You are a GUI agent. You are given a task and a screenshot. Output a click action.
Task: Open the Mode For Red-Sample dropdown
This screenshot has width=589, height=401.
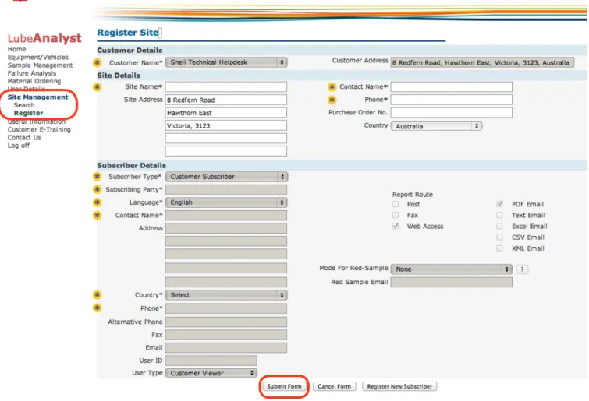[452, 269]
